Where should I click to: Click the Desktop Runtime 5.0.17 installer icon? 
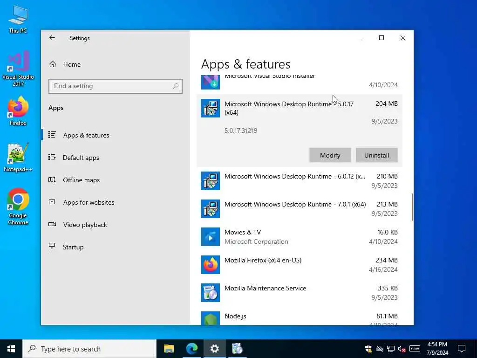point(211,108)
